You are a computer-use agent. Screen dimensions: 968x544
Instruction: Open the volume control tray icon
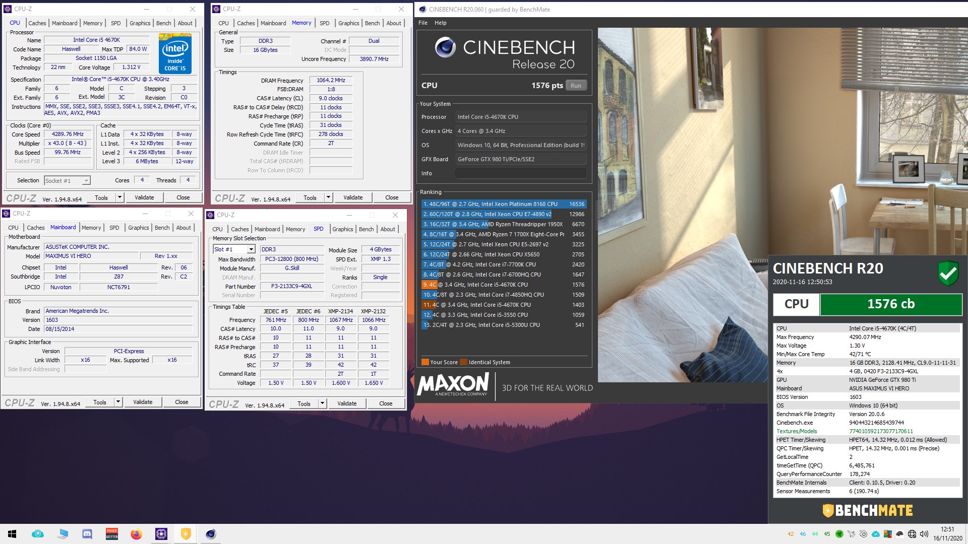pos(924,534)
